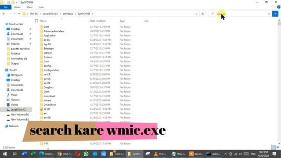Screen dimensions: 281x158
Task: Open WhatsApp from the taskbar
Action: click(86, 154)
